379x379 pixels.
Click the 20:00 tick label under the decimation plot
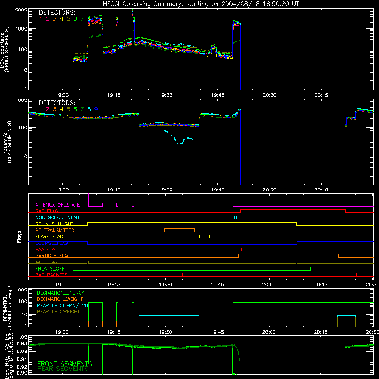269,332
